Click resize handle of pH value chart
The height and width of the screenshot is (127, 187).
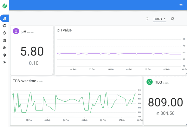[186, 74]
